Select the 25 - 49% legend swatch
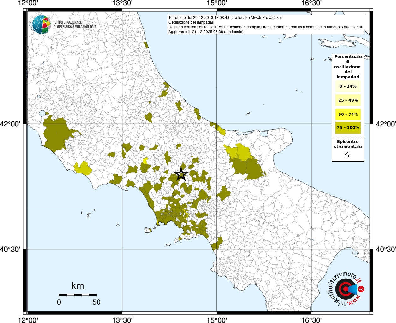Viewport: 396px width, 323px height. pyautogui.click(x=348, y=100)
